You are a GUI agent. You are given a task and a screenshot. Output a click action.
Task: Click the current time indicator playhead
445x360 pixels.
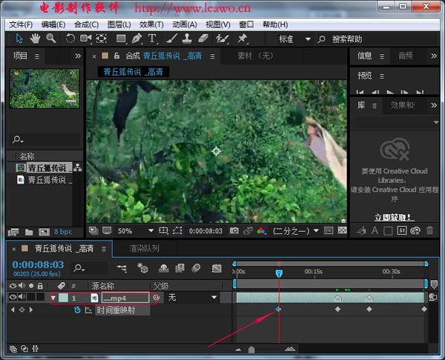279,273
